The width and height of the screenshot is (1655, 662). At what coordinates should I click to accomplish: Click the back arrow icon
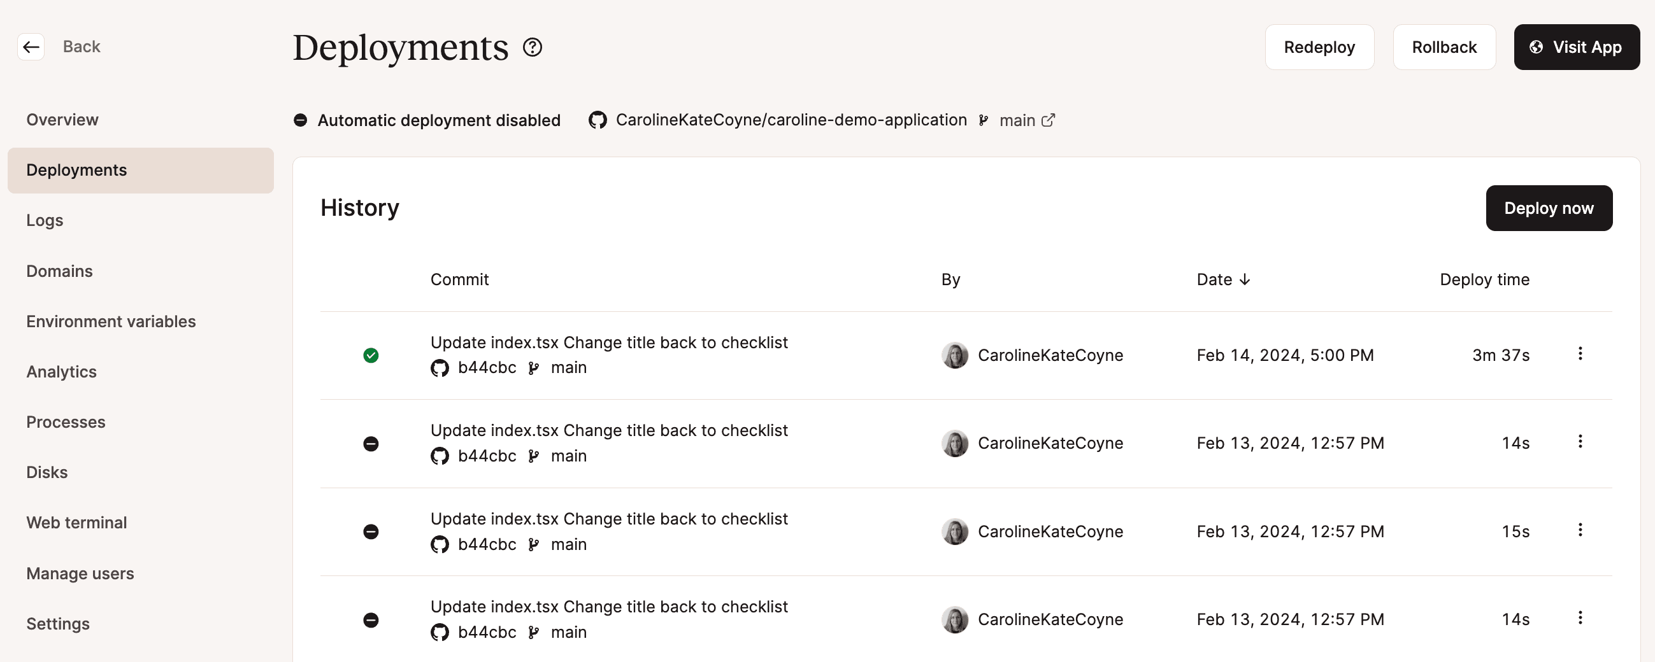click(30, 46)
